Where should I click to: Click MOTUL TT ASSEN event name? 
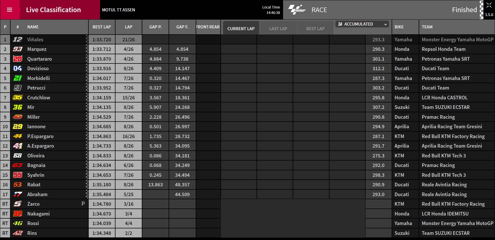point(119,10)
